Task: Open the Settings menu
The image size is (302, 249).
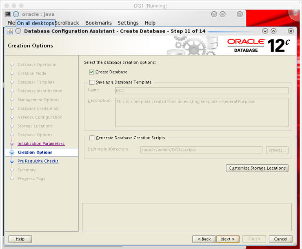Action: point(128,23)
